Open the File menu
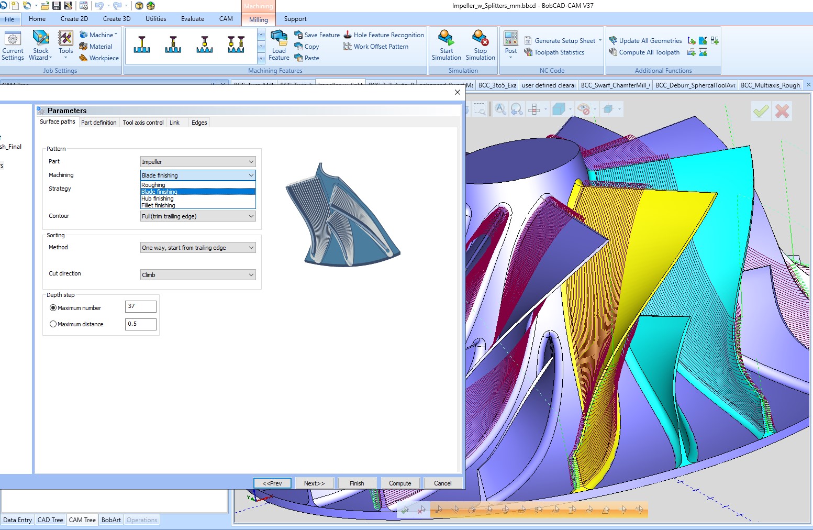This screenshot has width=813, height=530. click(x=10, y=19)
